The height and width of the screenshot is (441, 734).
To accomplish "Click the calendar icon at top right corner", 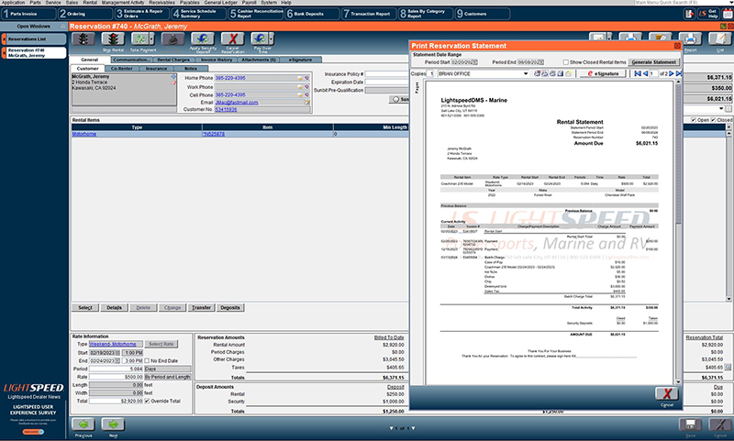I will tap(728, 14).
